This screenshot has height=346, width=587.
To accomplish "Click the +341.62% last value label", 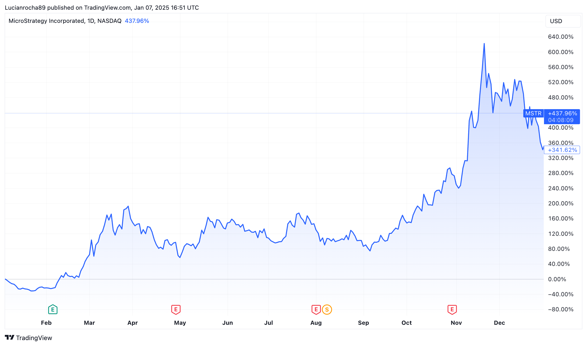I will pyautogui.click(x=562, y=150).
